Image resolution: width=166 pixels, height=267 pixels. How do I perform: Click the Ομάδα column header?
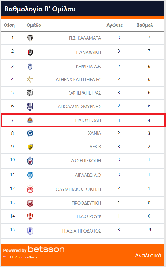(34, 25)
